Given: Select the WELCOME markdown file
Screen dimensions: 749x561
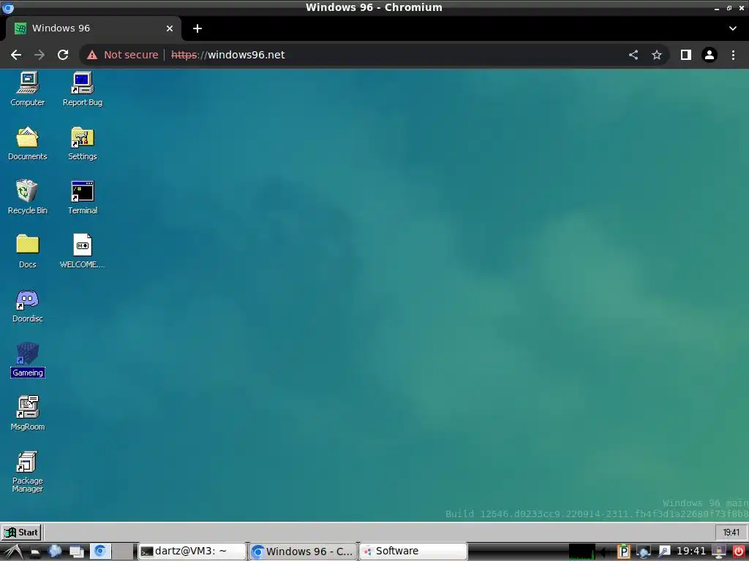Looking at the screenshot, I should coord(82,251).
